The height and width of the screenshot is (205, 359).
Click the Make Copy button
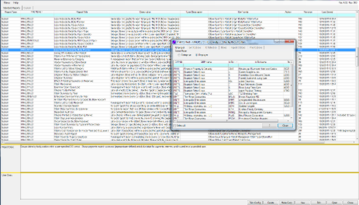(286, 202)
